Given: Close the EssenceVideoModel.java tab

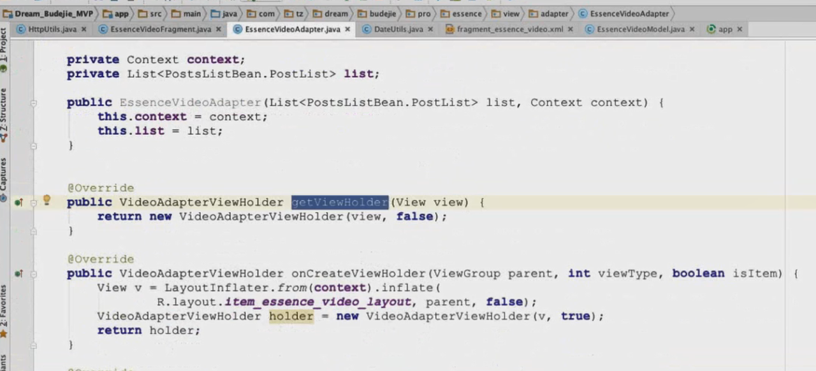Looking at the screenshot, I should point(692,29).
